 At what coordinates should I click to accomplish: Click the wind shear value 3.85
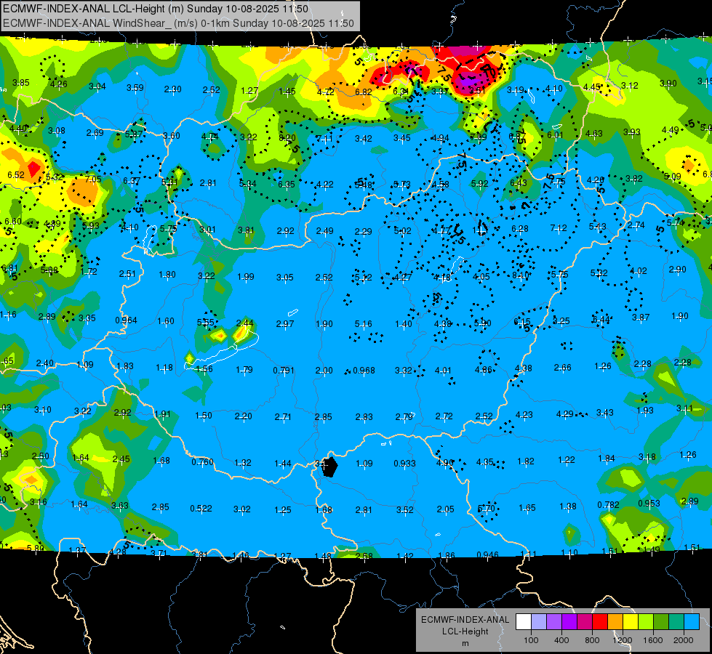tap(21, 83)
